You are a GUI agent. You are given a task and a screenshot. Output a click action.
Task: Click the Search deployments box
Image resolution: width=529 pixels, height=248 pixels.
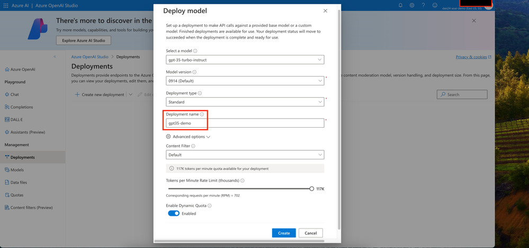462,94
